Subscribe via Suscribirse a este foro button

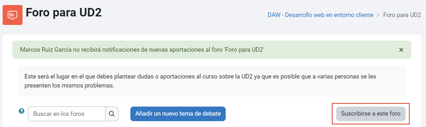coord(371,114)
